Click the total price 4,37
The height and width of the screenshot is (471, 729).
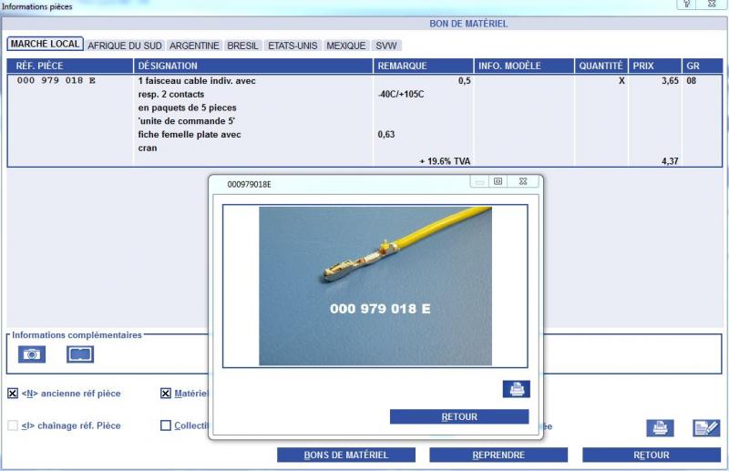pyautogui.click(x=670, y=161)
